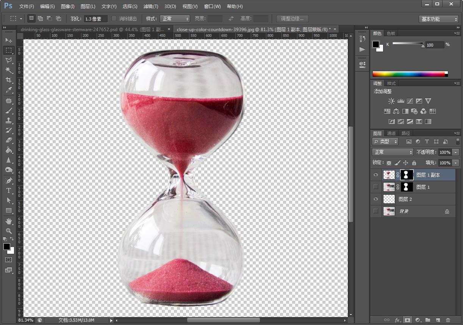The image size is (463, 325).
Task: Open the 不透明度 slider dropdown arrow
Action: [x=456, y=152]
